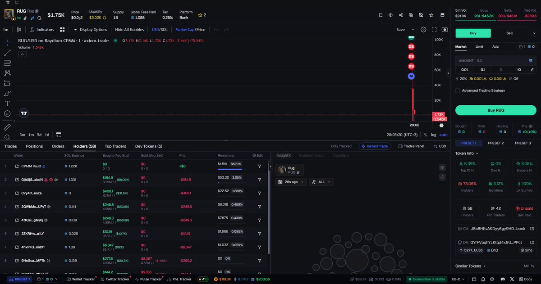Select the brush drawing tool

7,94
